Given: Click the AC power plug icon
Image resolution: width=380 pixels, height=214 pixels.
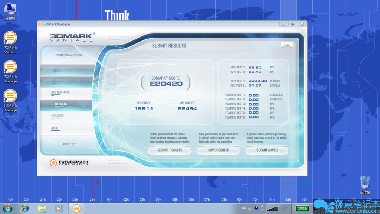Looking at the screenshot, I should click(x=315, y=208).
